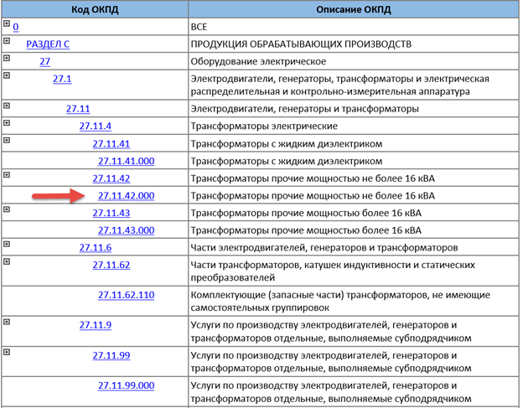523x408 pixels.
Task: Open the 27.11.43.000 link
Action: pos(126,230)
